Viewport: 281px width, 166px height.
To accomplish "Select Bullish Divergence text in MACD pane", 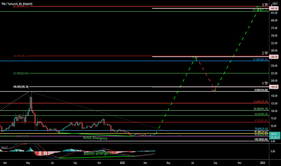I will [98, 153].
